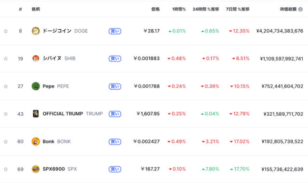Click the OFFICIAL TRUMP coin logo
308x183 pixels.
click(x=36, y=114)
